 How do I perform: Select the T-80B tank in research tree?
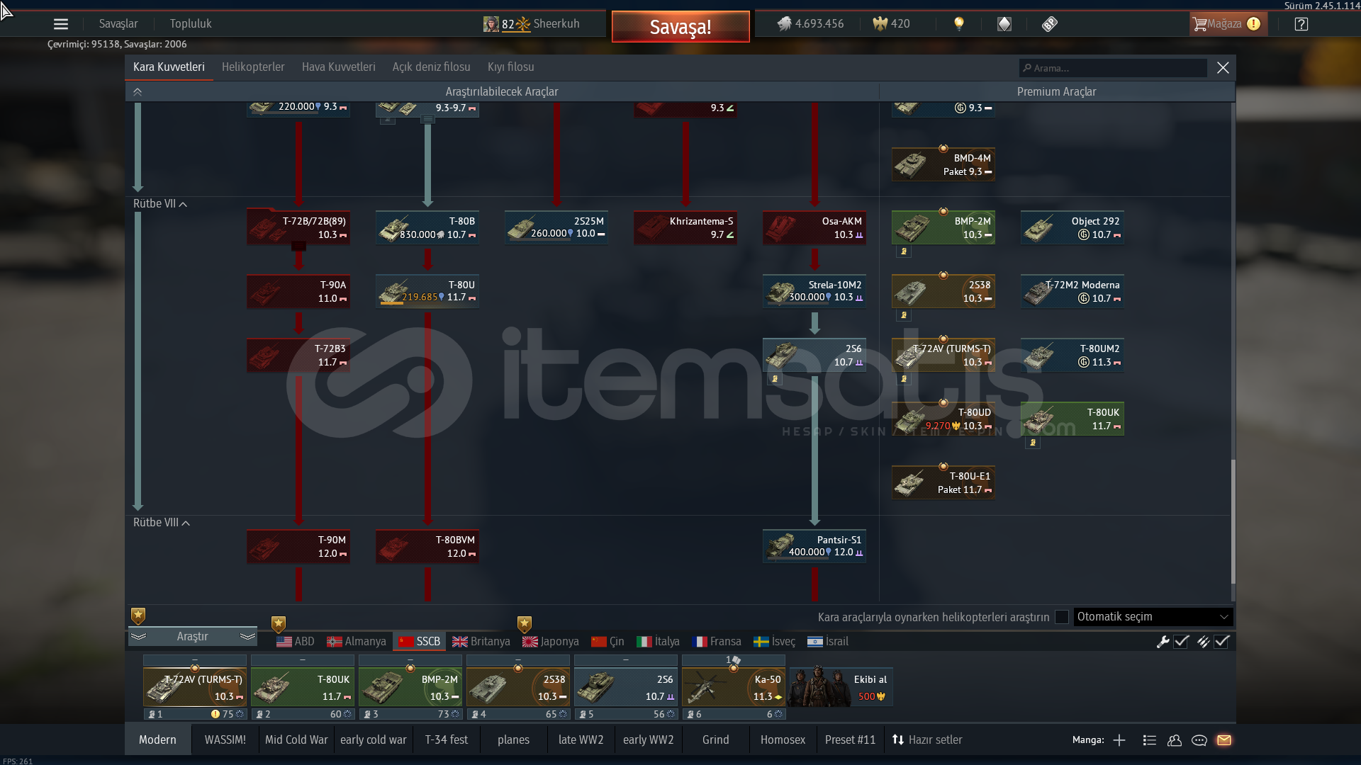tap(427, 227)
